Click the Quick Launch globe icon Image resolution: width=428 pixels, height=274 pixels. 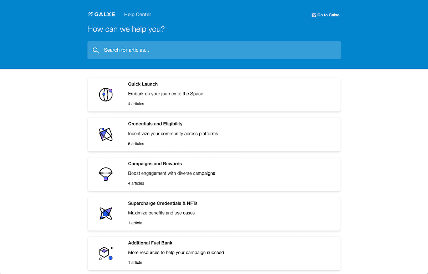pyautogui.click(x=106, y=94)
